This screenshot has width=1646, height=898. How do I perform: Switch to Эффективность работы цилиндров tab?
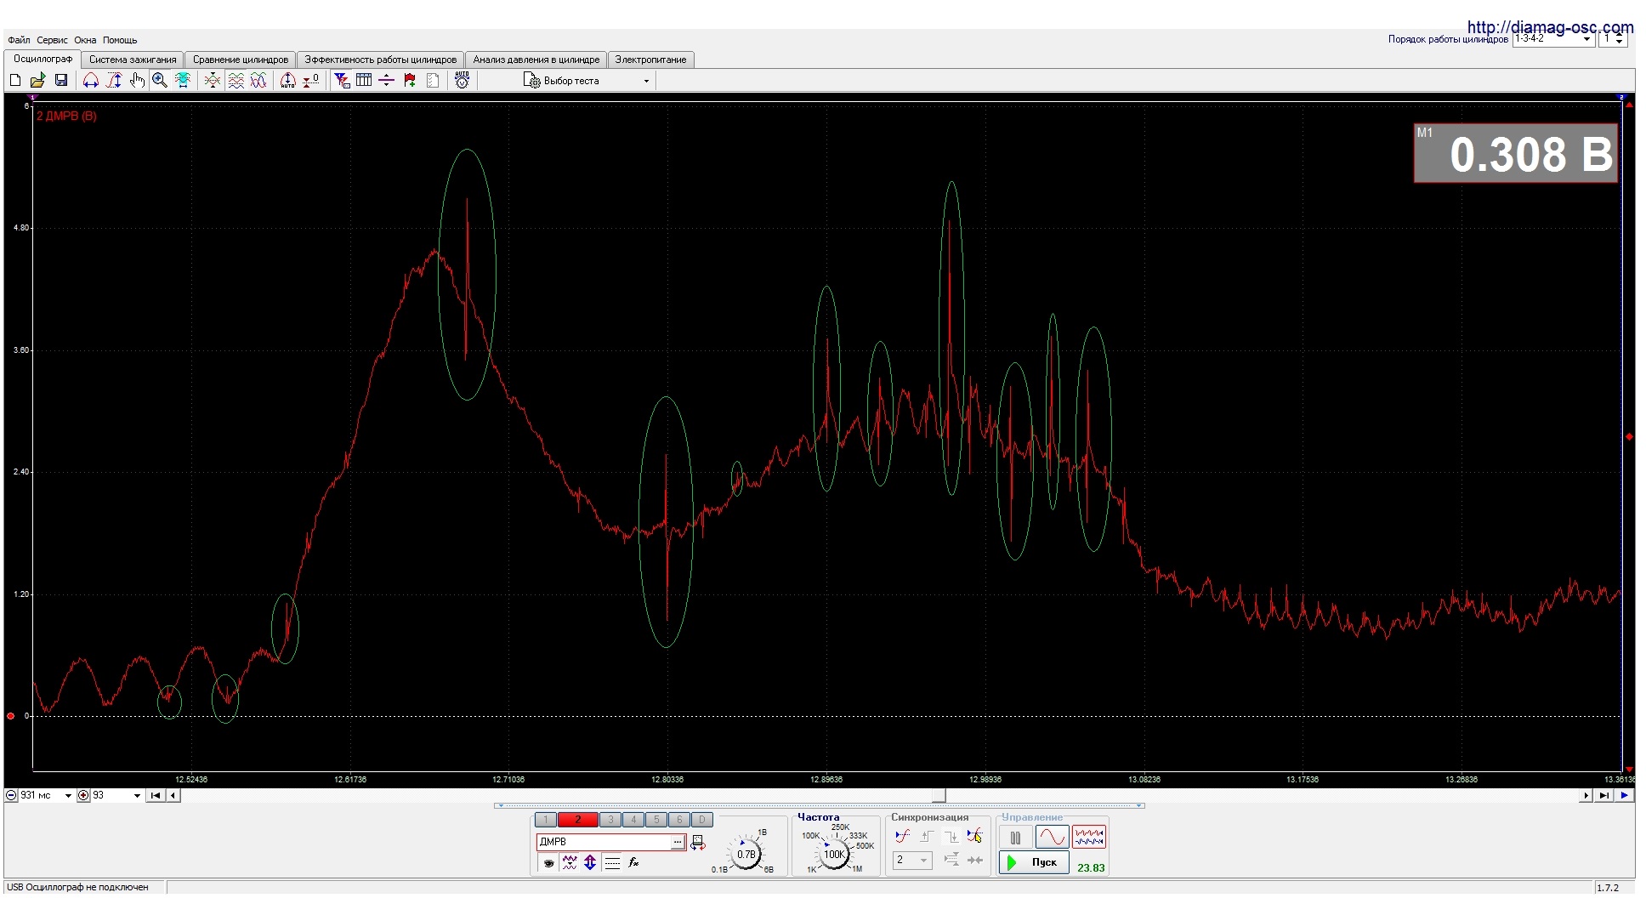tap(381, 60)
